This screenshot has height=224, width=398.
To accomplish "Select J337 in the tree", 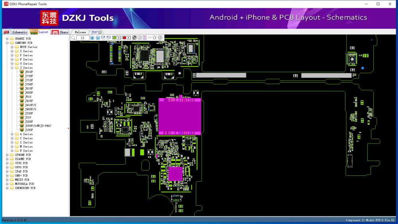I will (x=28, y=118).
